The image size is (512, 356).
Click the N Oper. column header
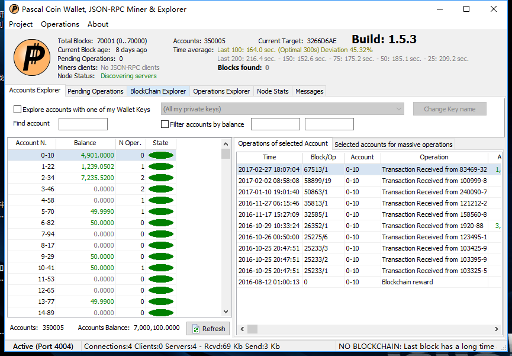click(x=130, y=143)
